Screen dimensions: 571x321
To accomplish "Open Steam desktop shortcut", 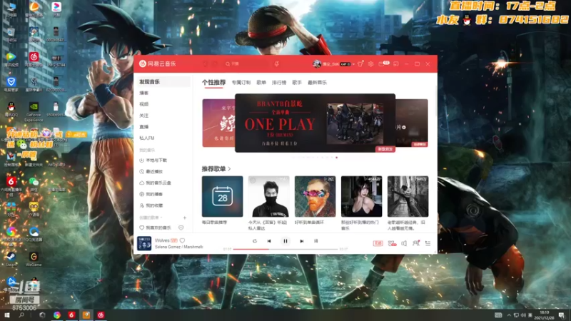I will (x=11, y=259).
